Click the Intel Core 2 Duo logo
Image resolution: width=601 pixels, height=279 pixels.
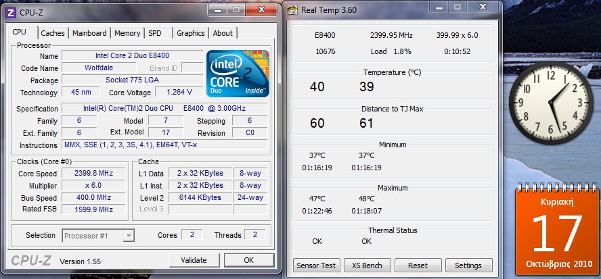pyautogui.click(x=238, y=74)
